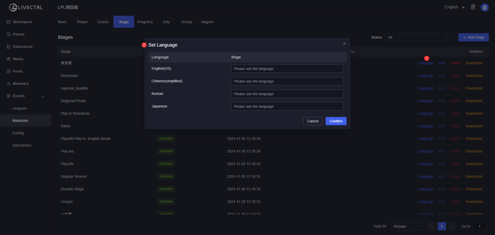
Task: Open Datasource in the sidebar
Action: tap(23, 47)
